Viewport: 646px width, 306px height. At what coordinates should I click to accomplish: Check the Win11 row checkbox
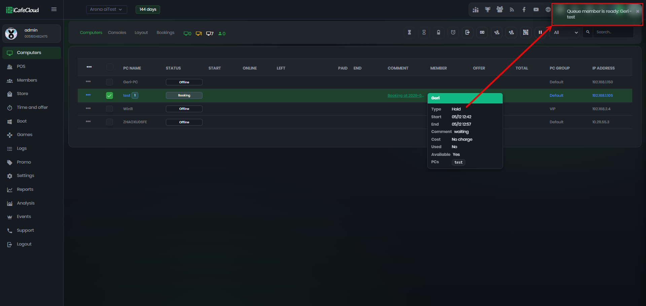(109, 109)
